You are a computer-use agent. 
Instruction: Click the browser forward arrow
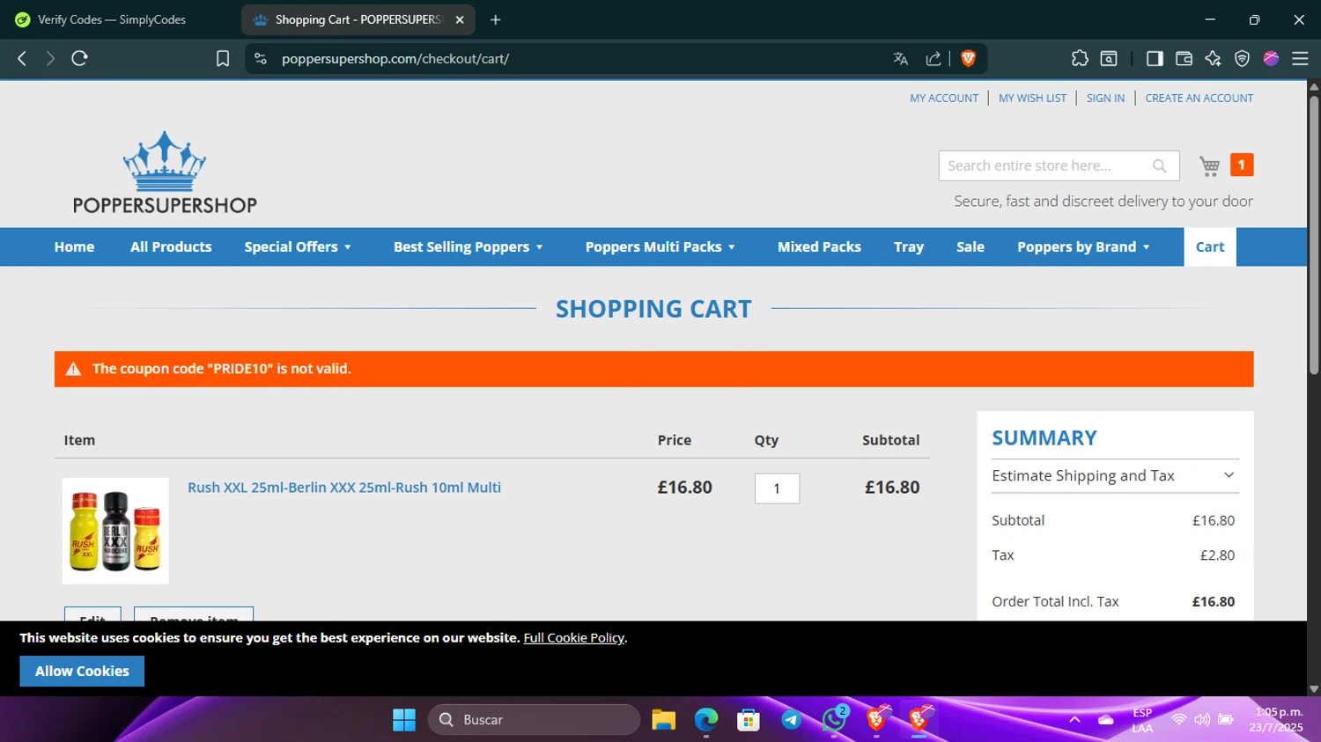coord(50,58)
